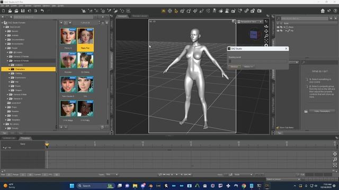
Task: Open the Window menu
Action: [46, 6]
